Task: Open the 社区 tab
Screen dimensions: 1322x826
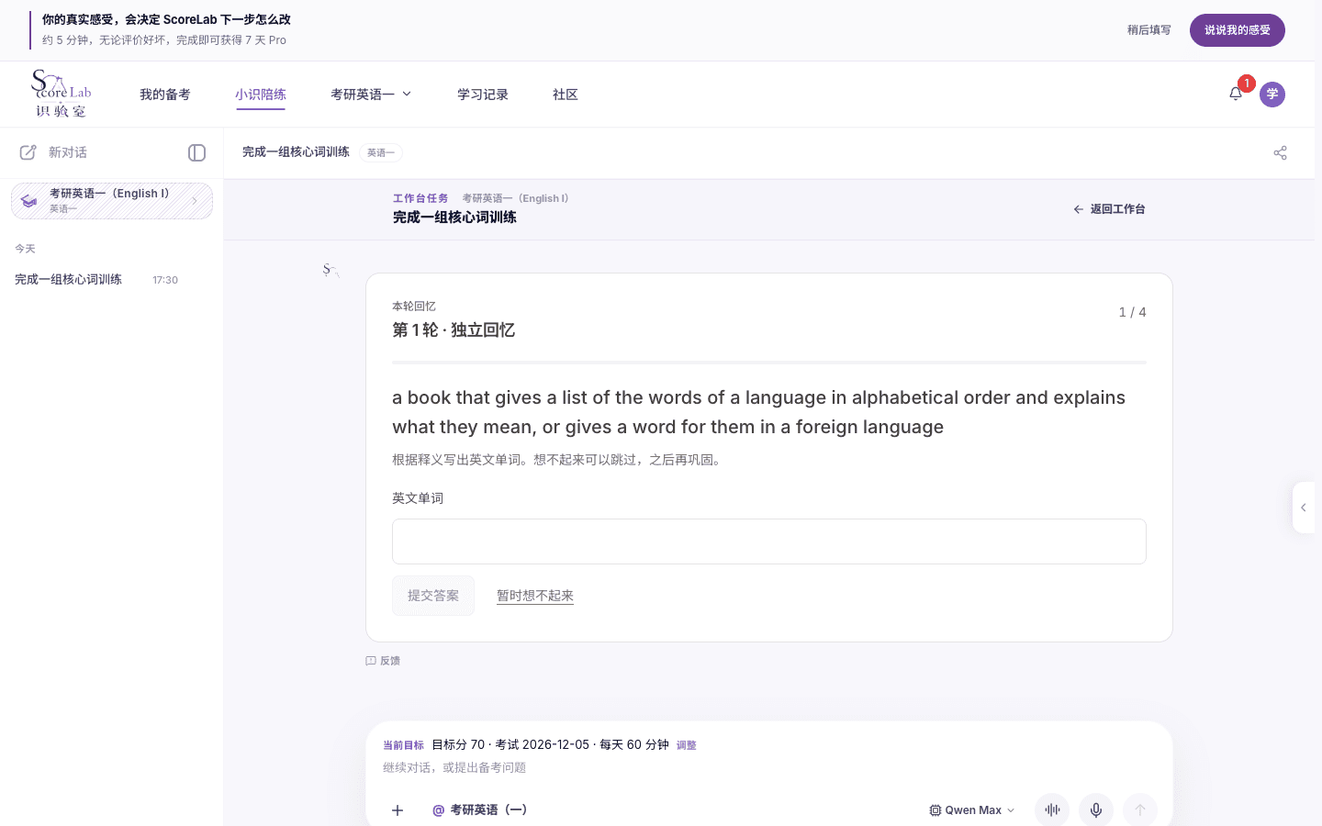Action: (566, 95)
